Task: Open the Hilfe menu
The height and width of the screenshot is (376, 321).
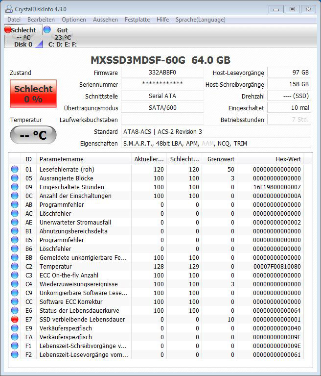Action: click(163, 20)
